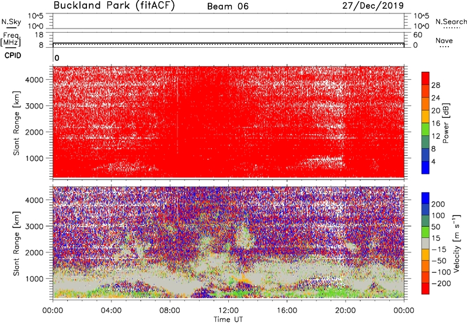This screenshot has width=467, height=323.
Task: Click the CPID value '0'
Action: tap(57, 58)
